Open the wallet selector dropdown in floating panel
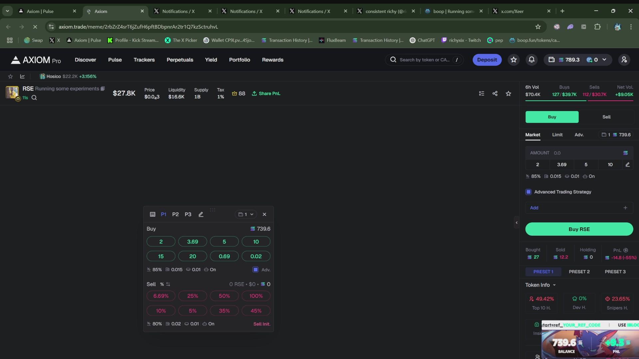 [246, 214]
